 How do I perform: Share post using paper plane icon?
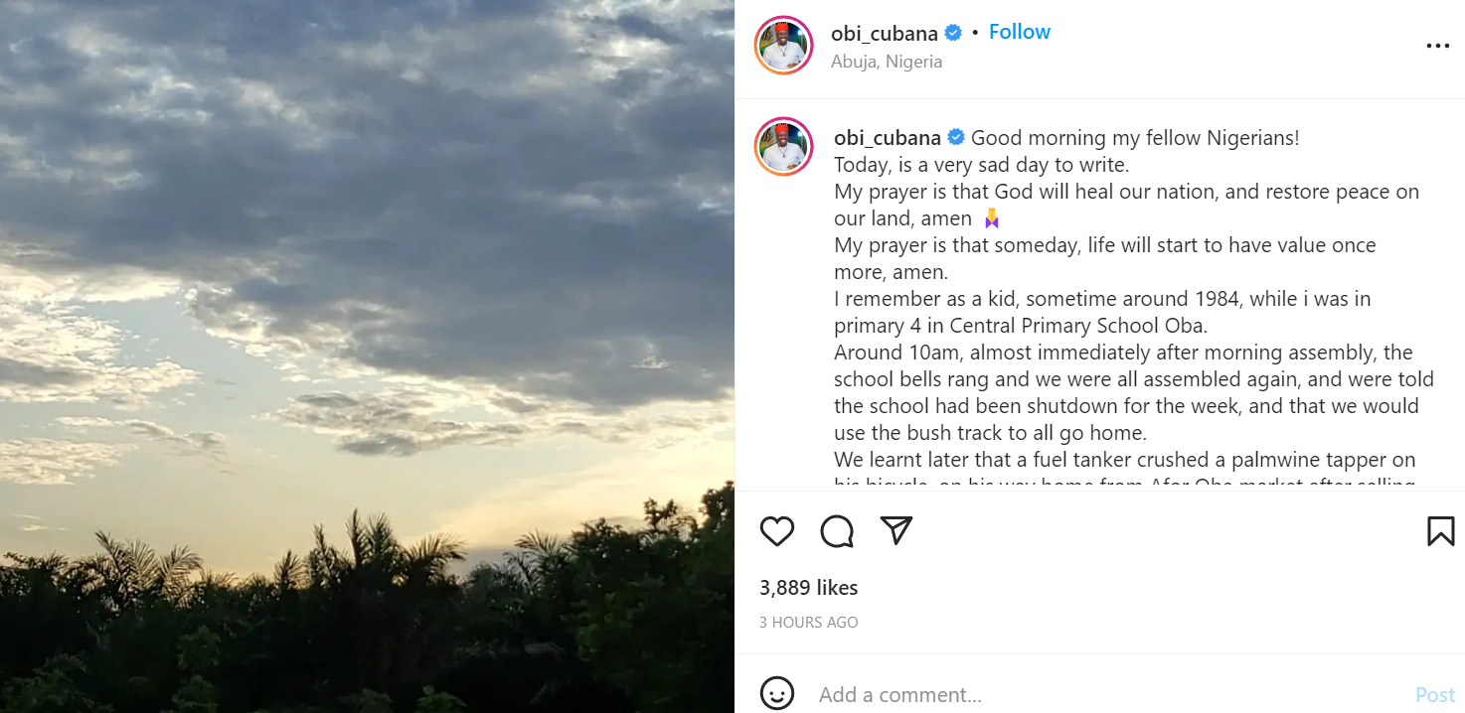tap(896, 531)
